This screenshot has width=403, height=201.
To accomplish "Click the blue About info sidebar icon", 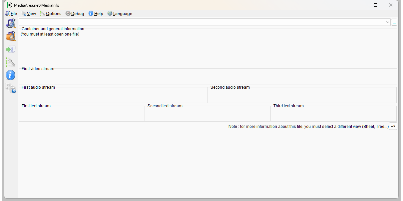I will click(11, 75).
